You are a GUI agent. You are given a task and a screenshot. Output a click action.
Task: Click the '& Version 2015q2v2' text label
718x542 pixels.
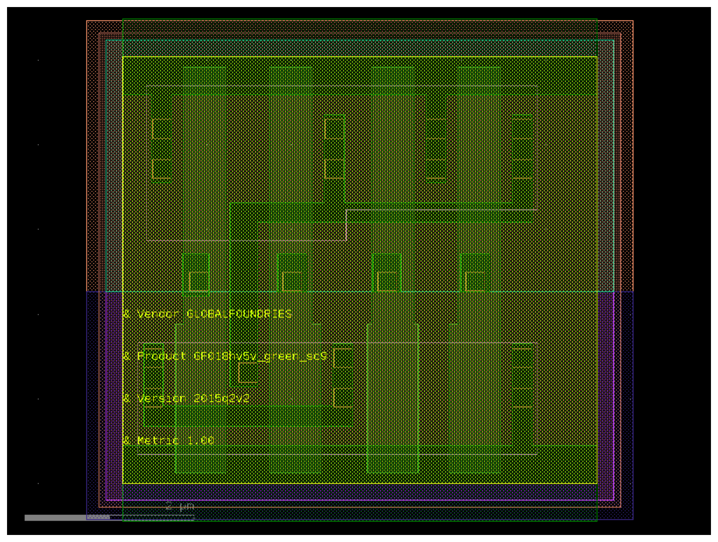(x=186, y=398)
